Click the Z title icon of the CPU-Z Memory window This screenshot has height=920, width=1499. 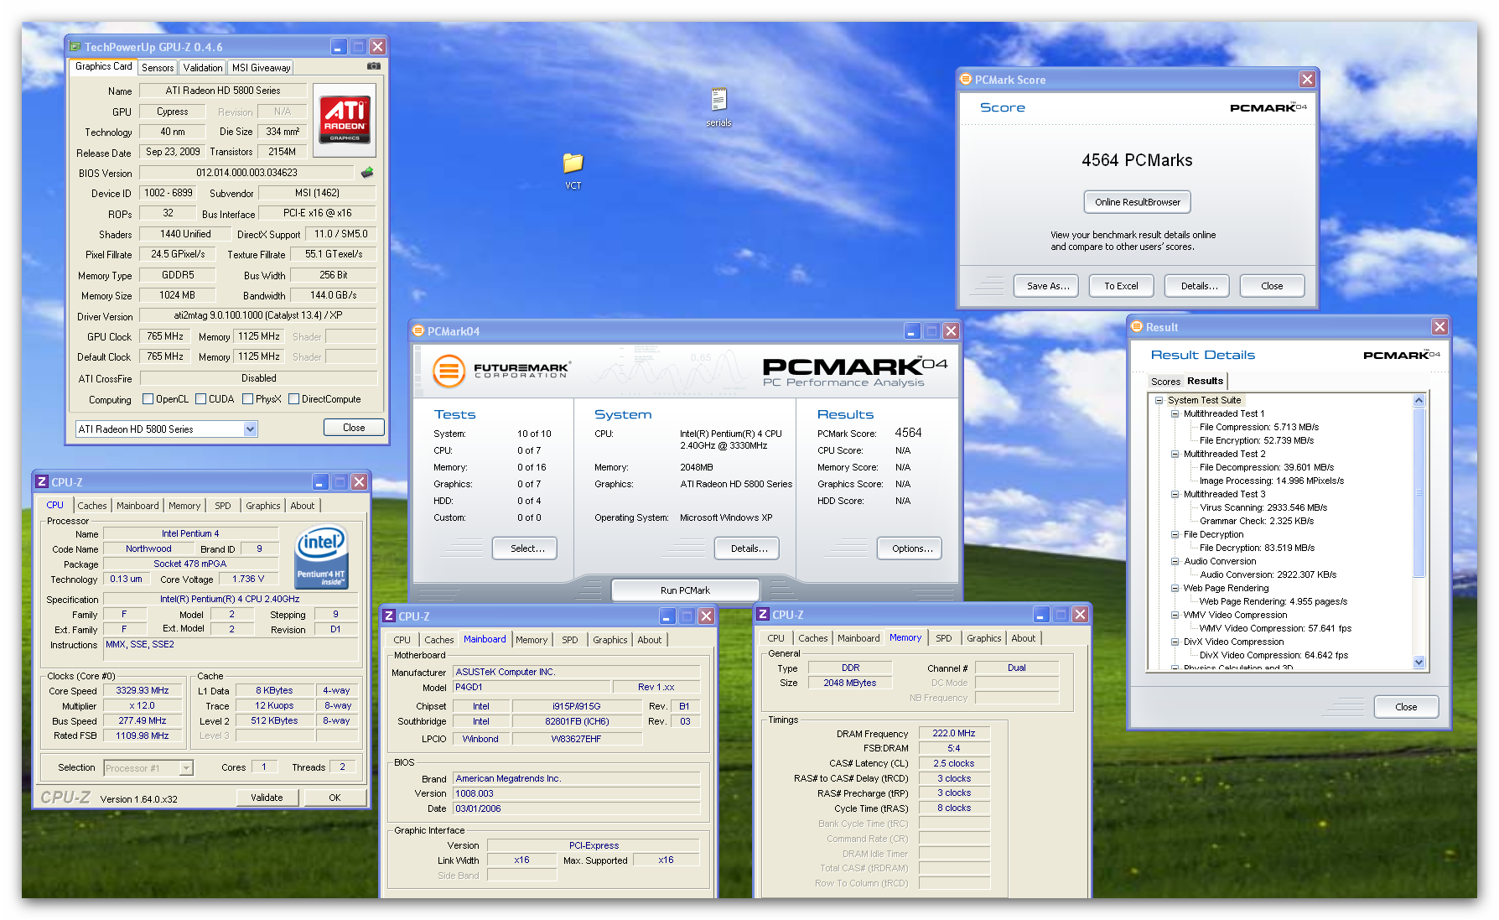click(x=763, y=615)
